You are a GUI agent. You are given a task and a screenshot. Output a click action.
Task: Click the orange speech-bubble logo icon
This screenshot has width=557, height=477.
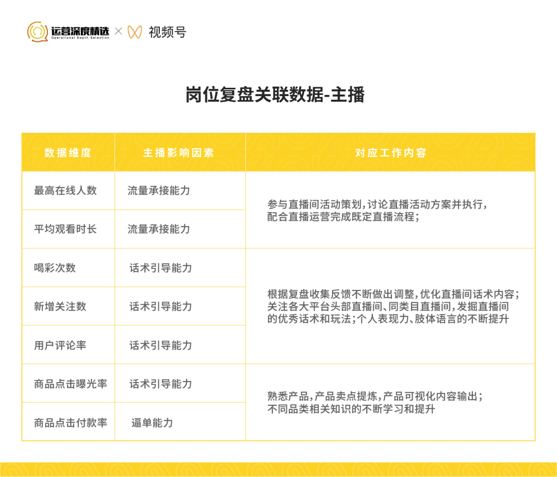(x=37, y=31)
